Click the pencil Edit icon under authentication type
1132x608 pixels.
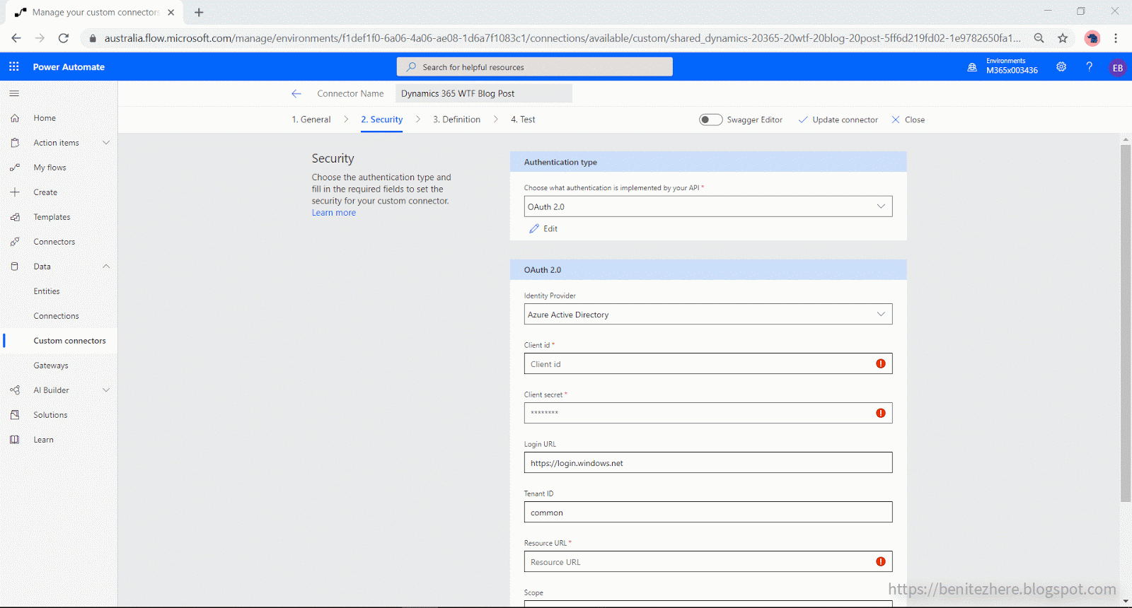tap(534, 228)
